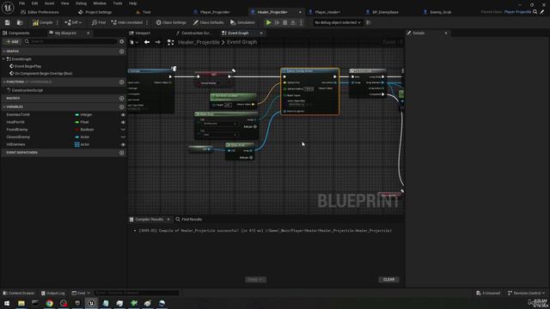Click the Stop play button
Image resolution: width=550 pixels, height=309 pixels.
click(284, 22)
